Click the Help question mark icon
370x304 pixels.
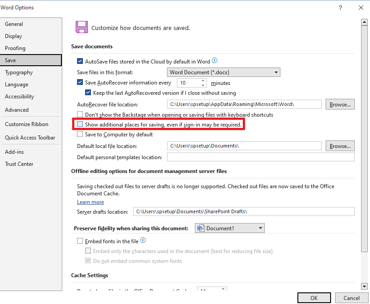coord(340,8)
